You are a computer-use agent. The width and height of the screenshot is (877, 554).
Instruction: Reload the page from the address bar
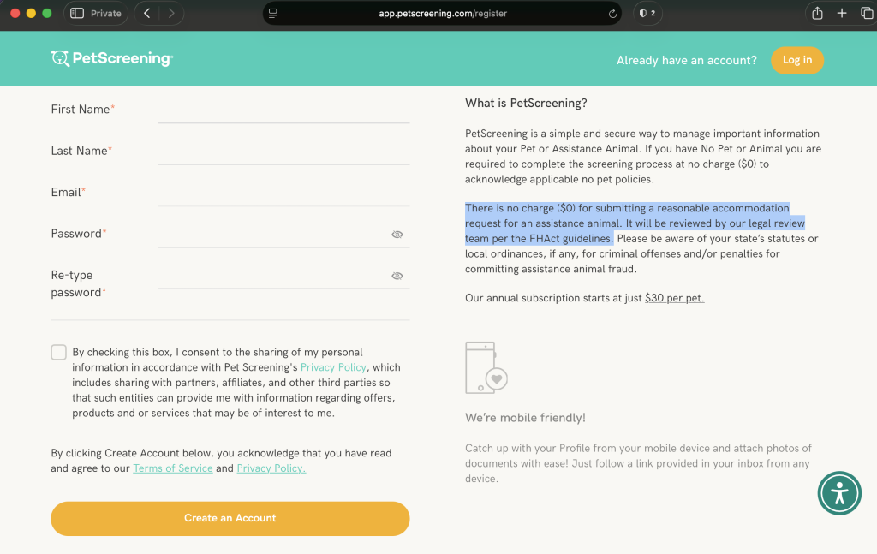tap(612, 14)
